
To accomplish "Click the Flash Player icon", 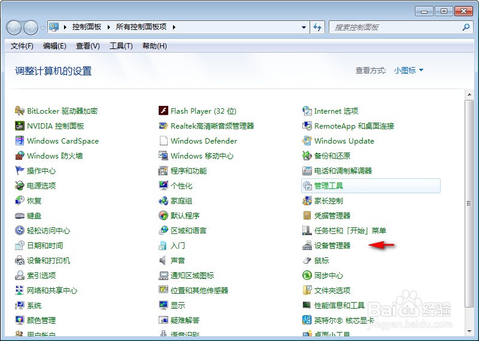I will click(x=163, y=111).
